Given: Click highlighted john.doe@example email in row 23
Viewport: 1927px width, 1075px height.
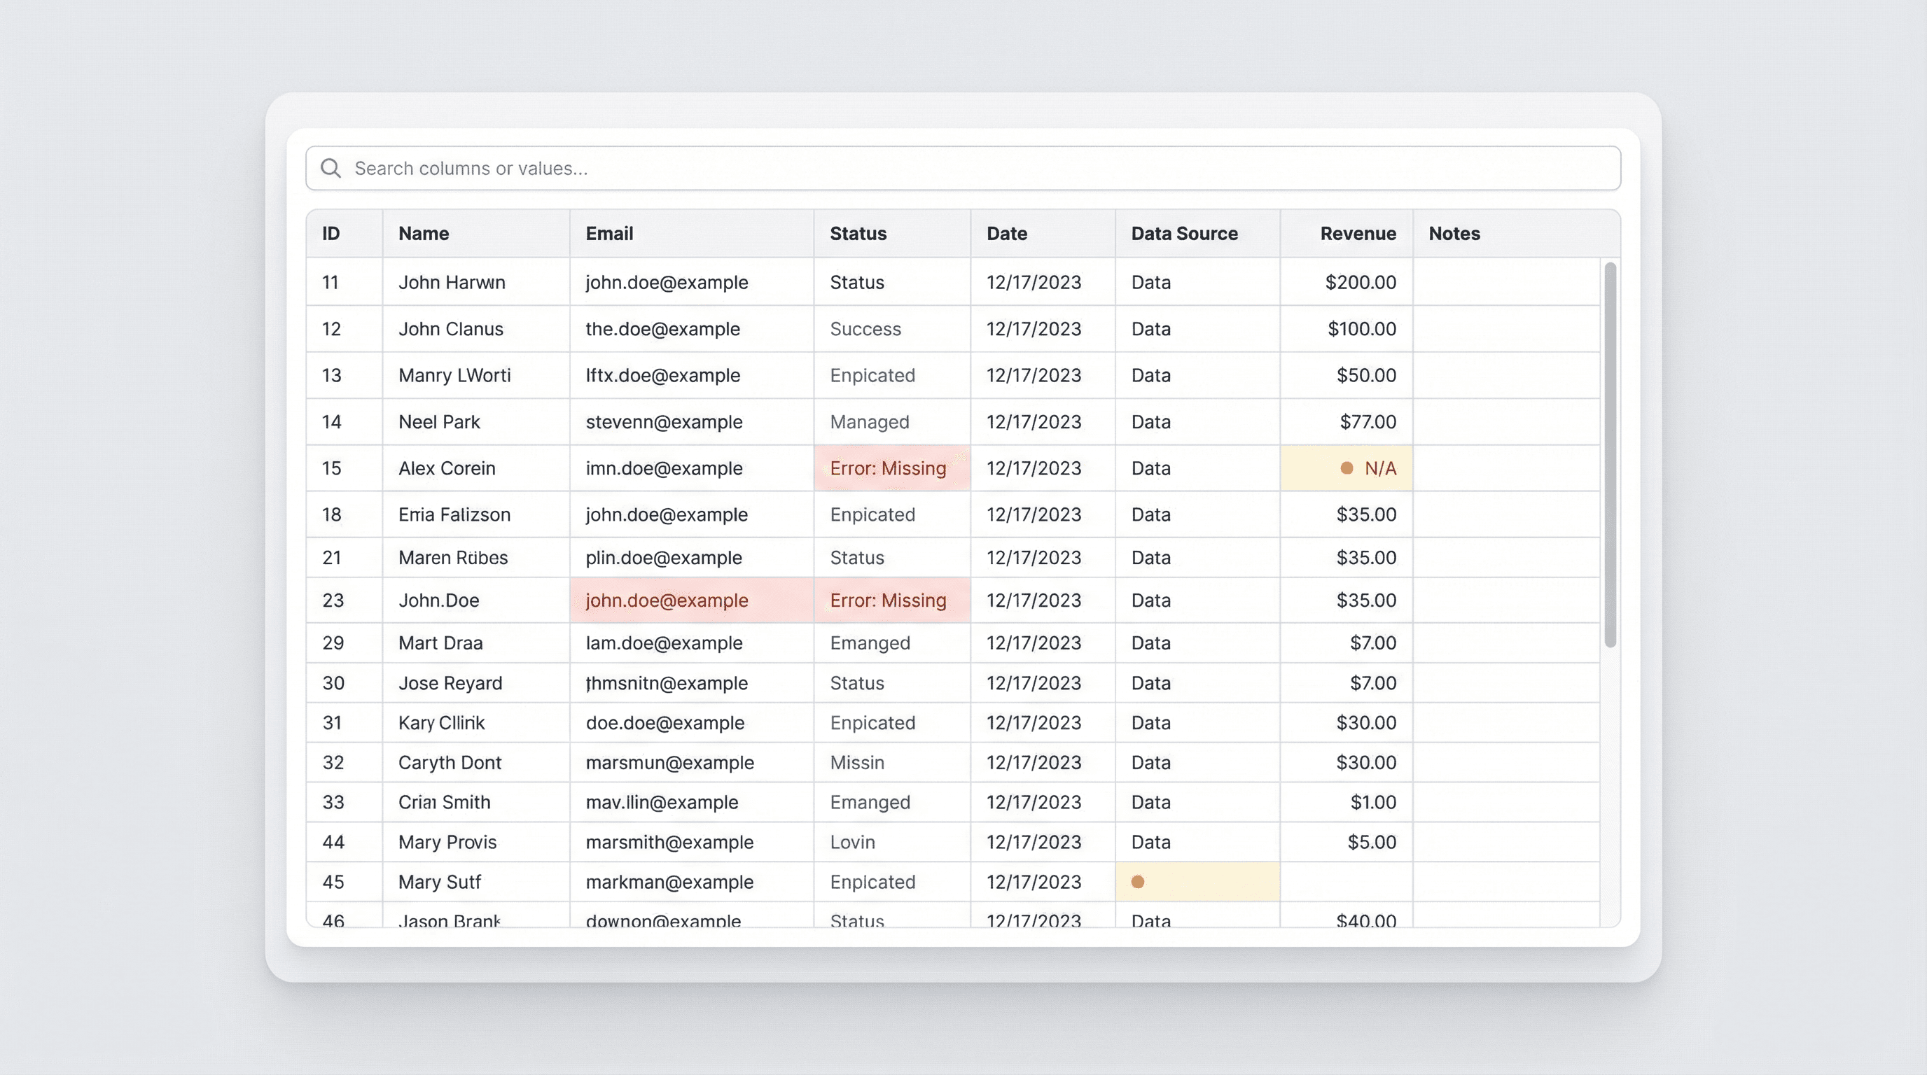Looking at the screenshot, I should click(667, 600).
